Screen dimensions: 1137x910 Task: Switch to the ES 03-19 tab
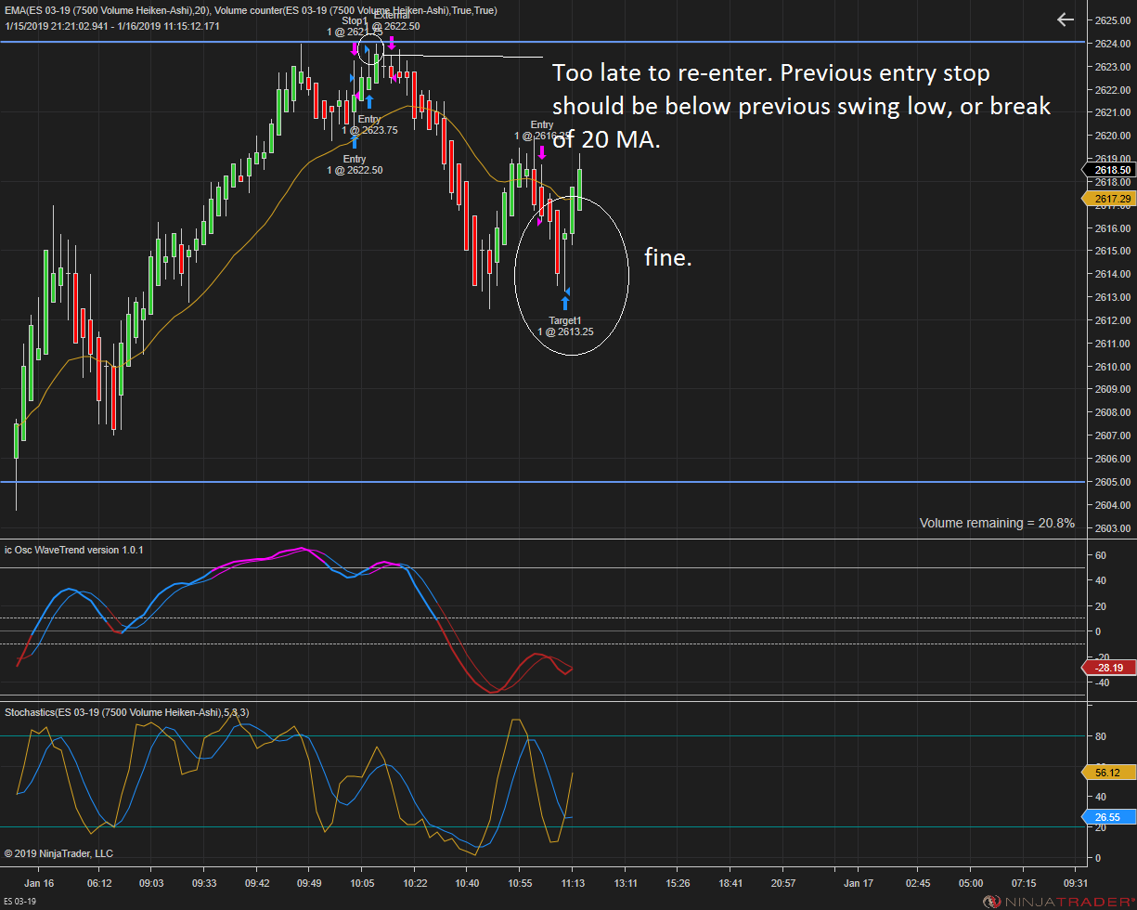(19, 902)
